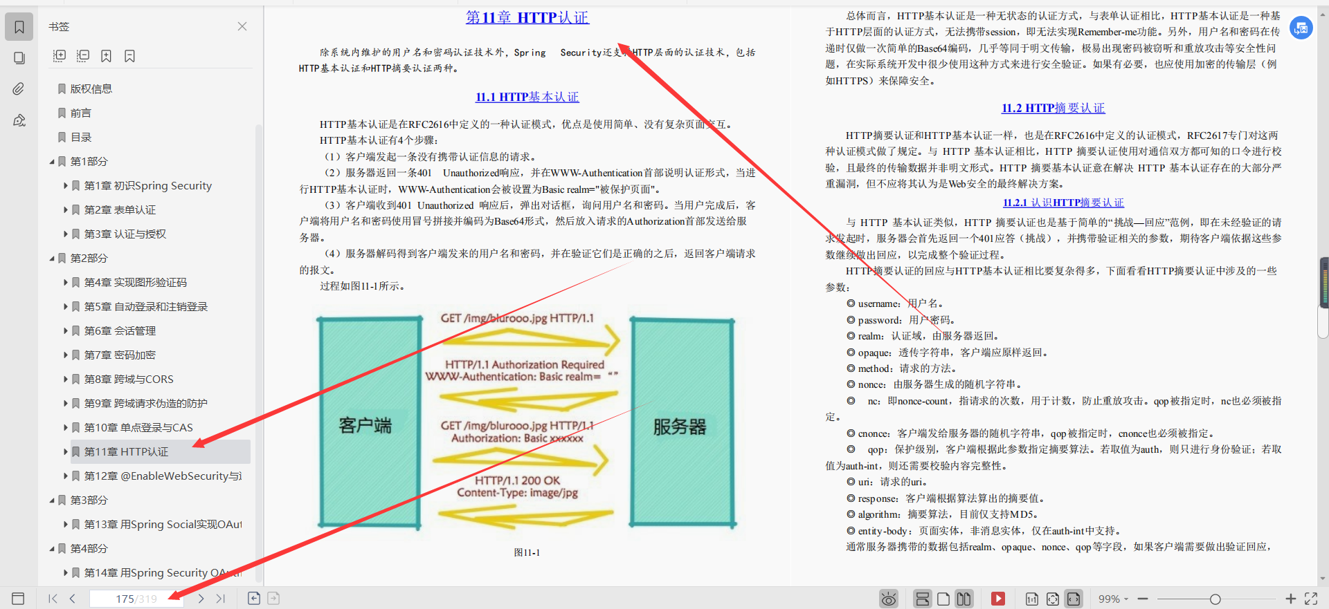Toggle two-page view
Viewport: 1329px width, 609px height.
tap(964, 599)
